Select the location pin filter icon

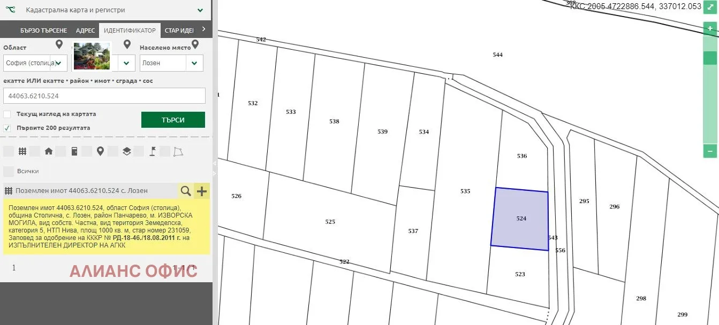[100, 151]
